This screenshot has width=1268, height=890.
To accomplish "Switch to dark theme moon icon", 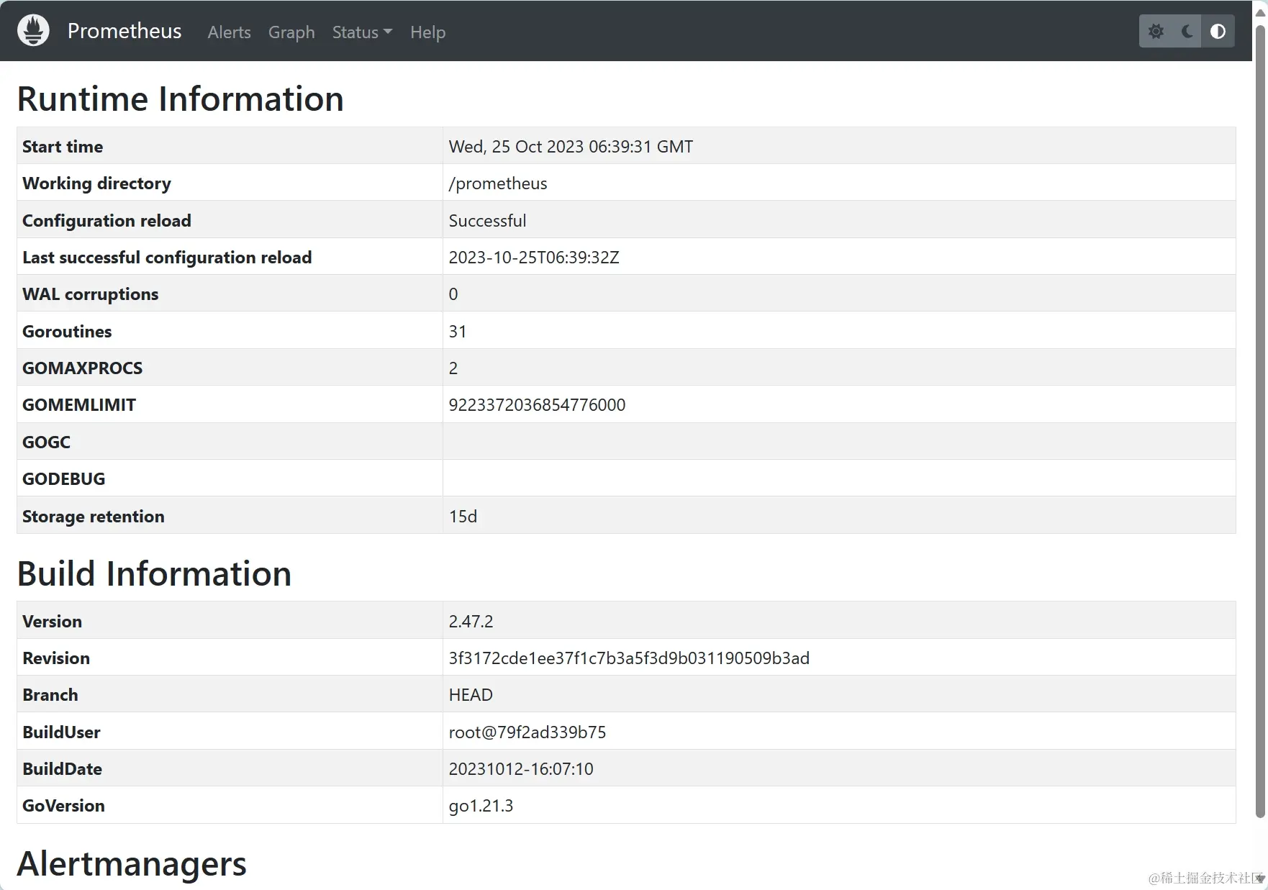I will [1187, 32].
